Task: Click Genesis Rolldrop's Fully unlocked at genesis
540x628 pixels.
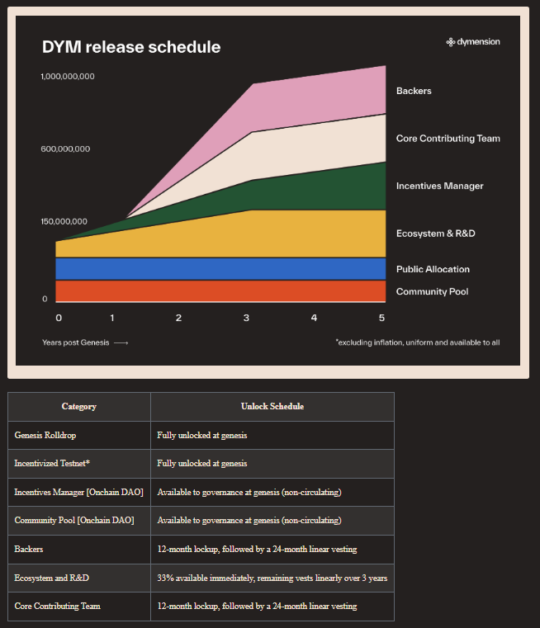Action: tap(202, 436)
